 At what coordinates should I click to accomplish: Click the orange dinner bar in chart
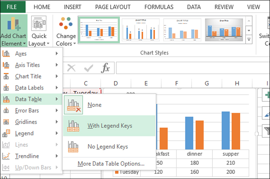coord(200,135)
